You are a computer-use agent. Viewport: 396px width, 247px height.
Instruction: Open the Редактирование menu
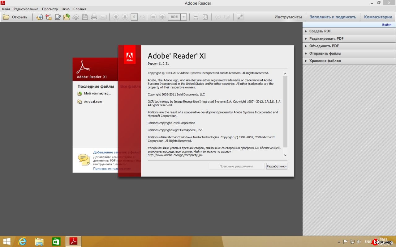(x=26, y=9)
